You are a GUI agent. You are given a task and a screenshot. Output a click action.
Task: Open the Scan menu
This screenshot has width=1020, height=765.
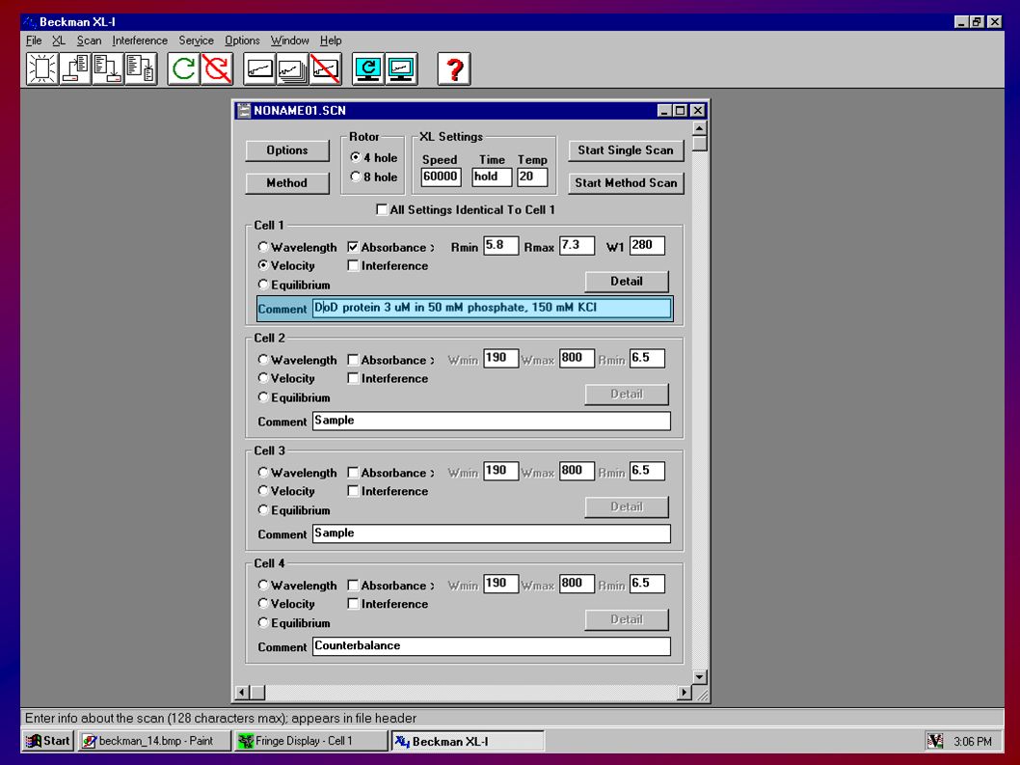tap(89, 41)
